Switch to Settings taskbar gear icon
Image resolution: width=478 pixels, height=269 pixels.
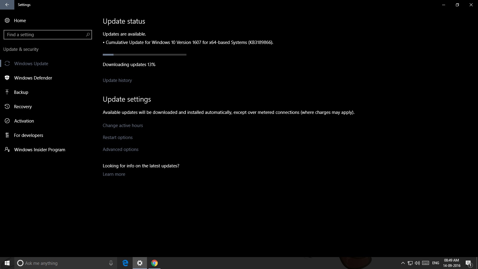point(140,263)
